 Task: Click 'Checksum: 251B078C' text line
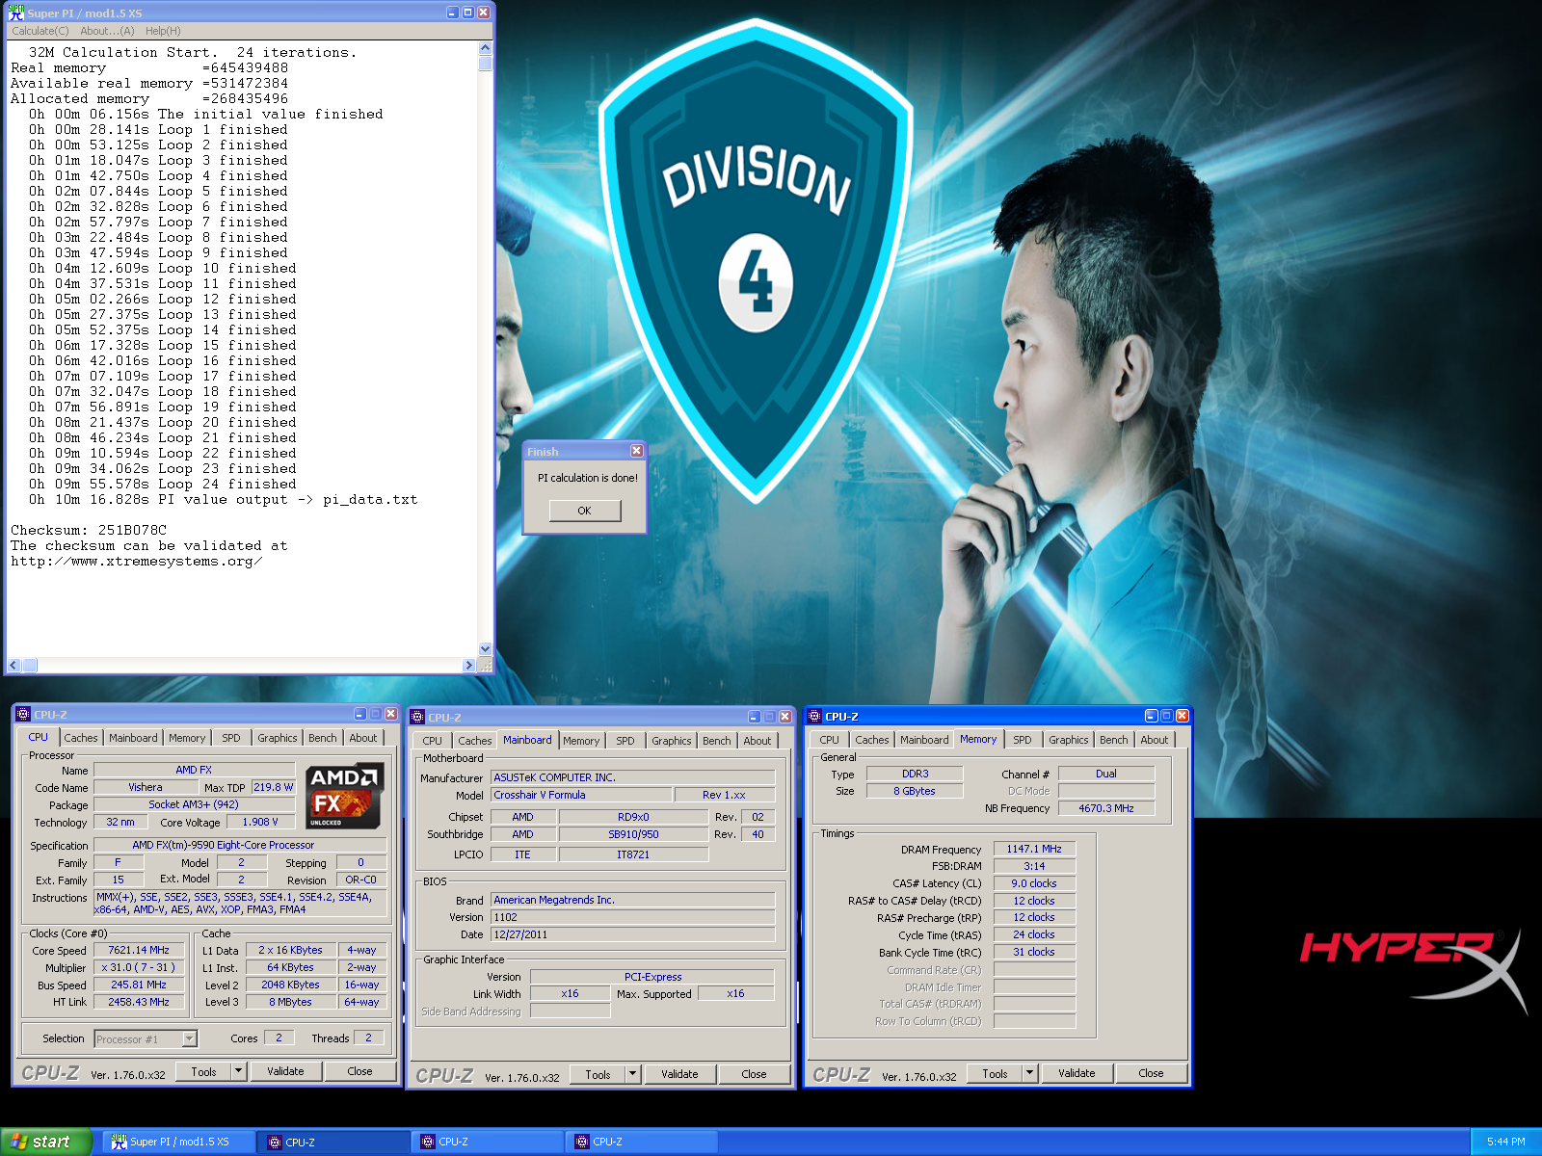click(x=89, y=530)
